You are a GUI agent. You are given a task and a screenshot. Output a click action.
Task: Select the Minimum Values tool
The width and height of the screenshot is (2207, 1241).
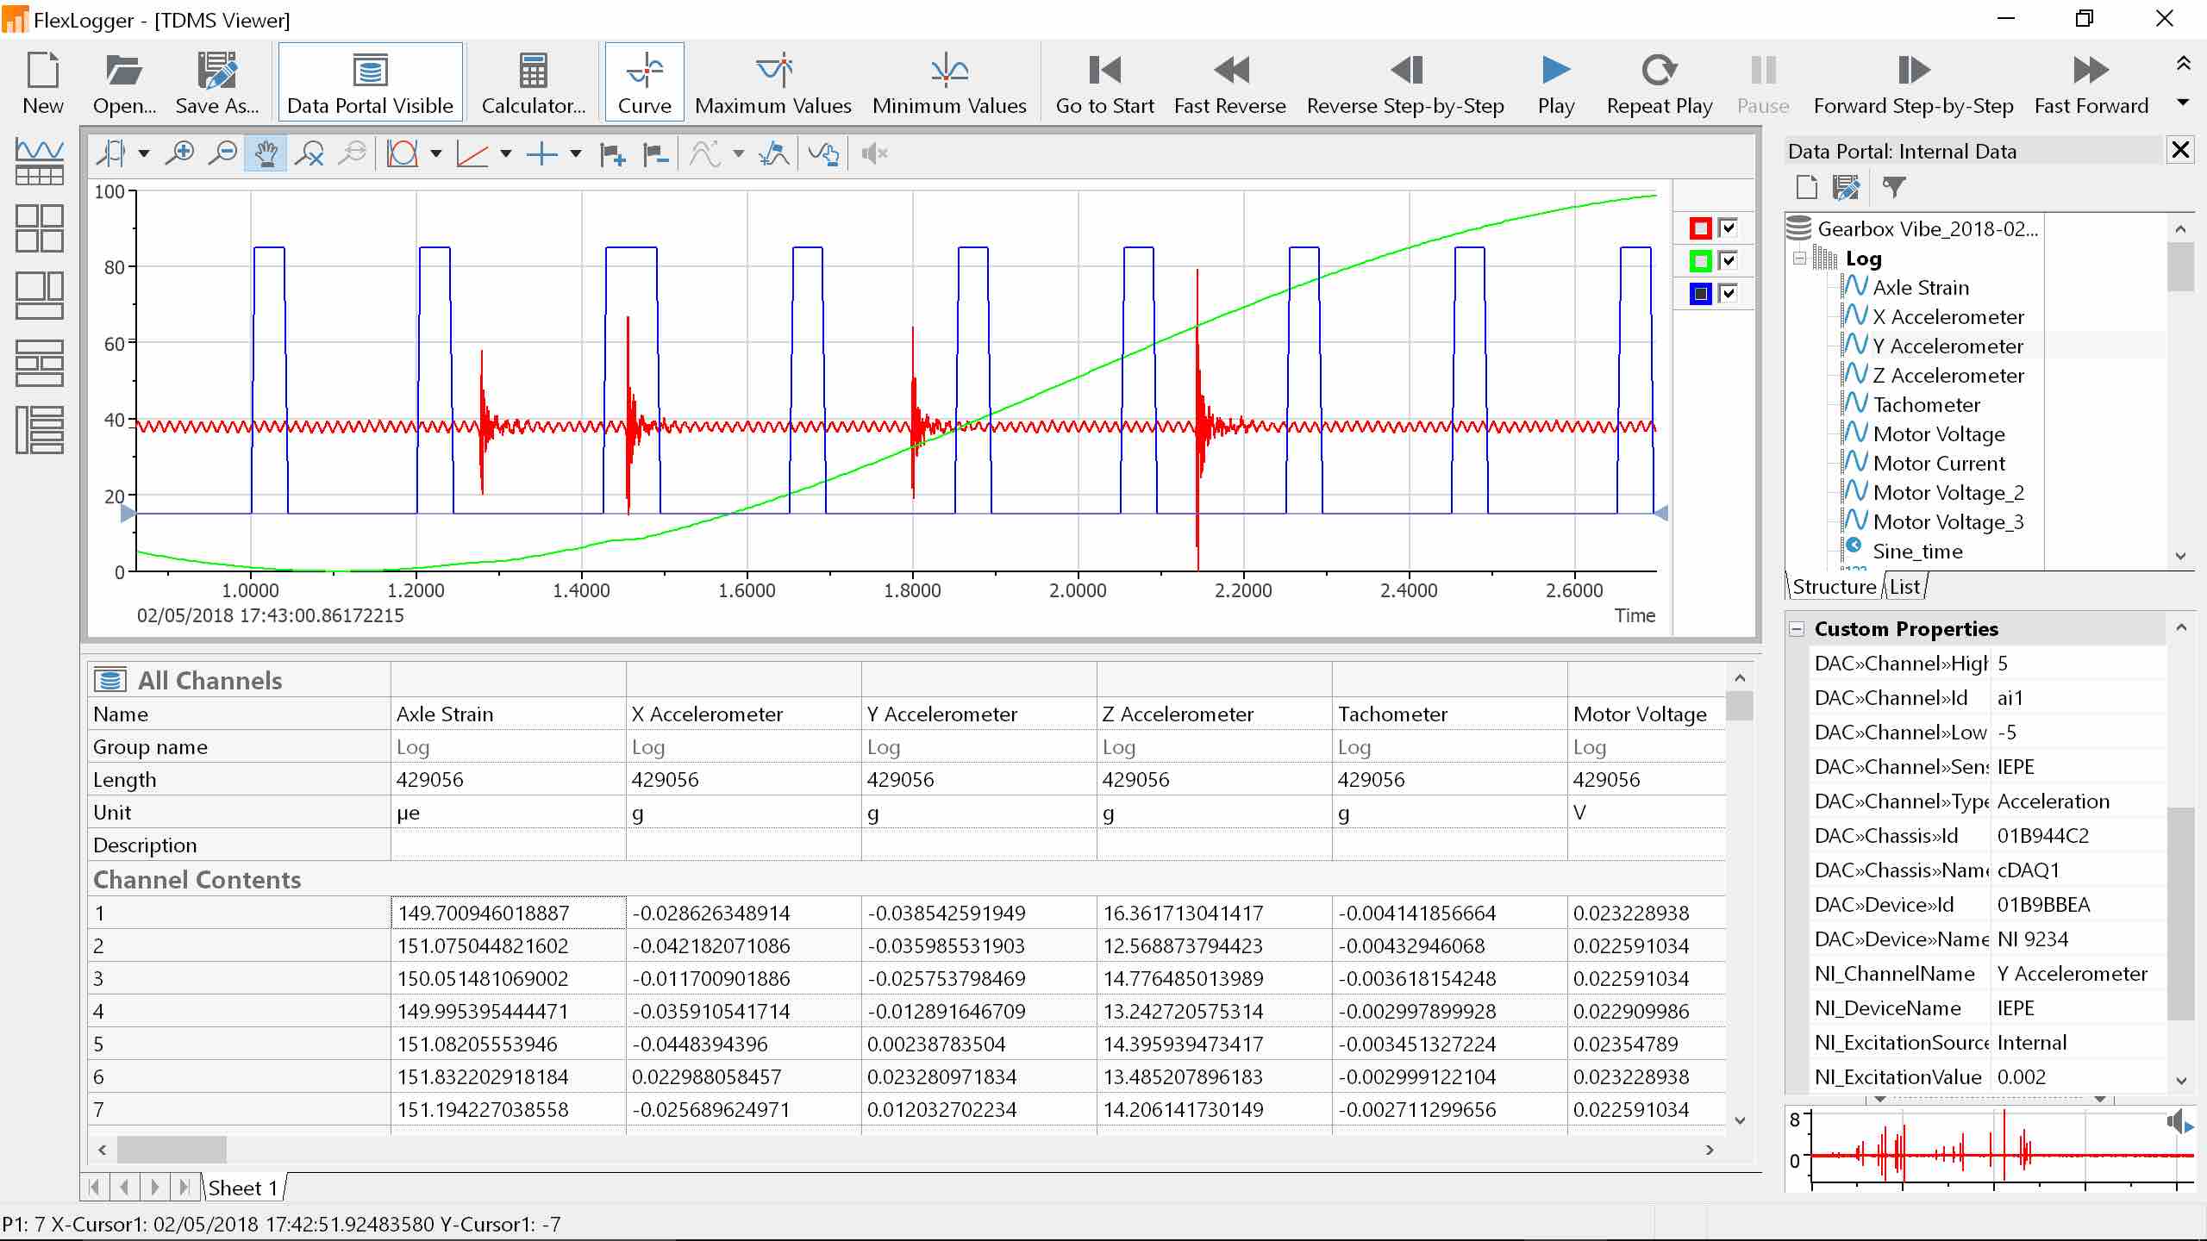click(948, 83)
